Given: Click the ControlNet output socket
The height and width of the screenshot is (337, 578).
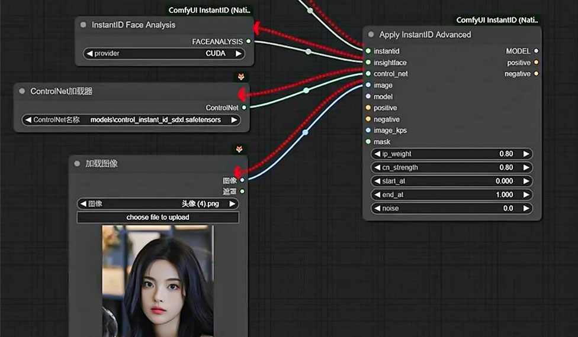Looking at the screenshot, I should (x=244, y=108).
